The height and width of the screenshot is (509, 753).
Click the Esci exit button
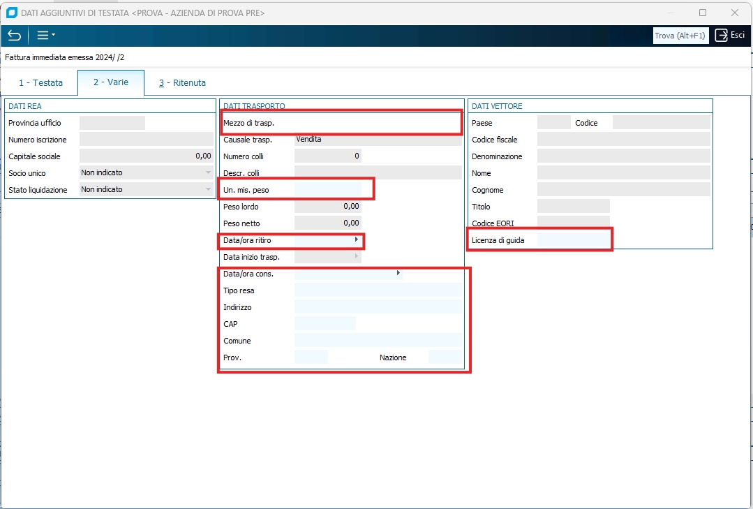pos(730,35)
